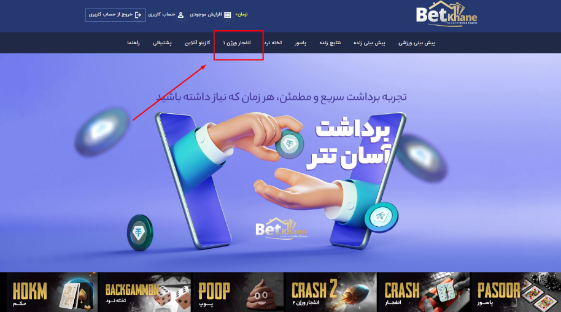Viewport: 561px width, 312px height.
Task: Click the BetKhane logo in the header
Action: click(446, 14)
